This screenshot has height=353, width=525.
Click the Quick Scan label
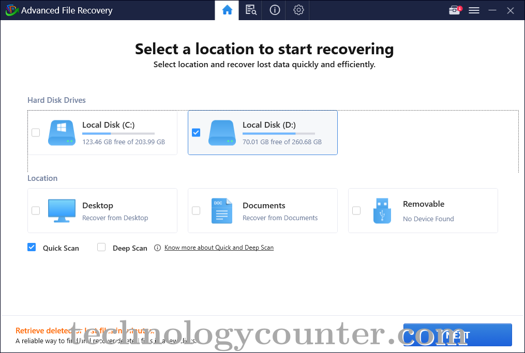(61, 248)
